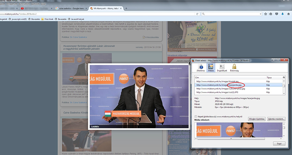Open the Általános tab in page info

pyautogui.click(x=201, y=68)
